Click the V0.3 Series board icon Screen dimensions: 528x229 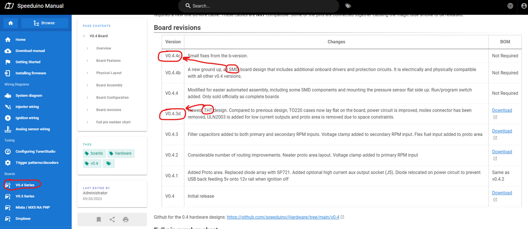[x=7, y=196]
